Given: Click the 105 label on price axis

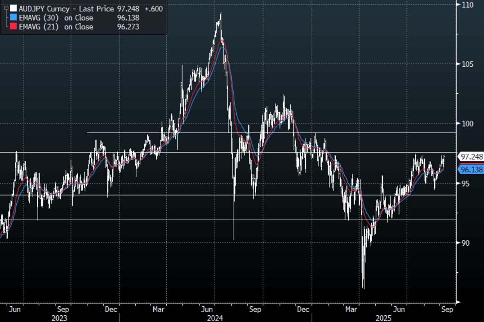Looking at the screenshot, I should point(467,64).
